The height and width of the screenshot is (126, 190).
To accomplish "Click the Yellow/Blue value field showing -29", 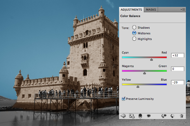I will [x=178, y=82].
